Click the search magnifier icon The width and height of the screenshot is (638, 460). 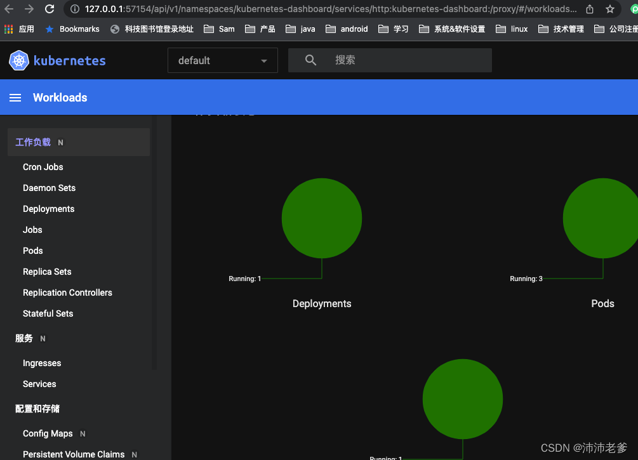tap(310, 60)
